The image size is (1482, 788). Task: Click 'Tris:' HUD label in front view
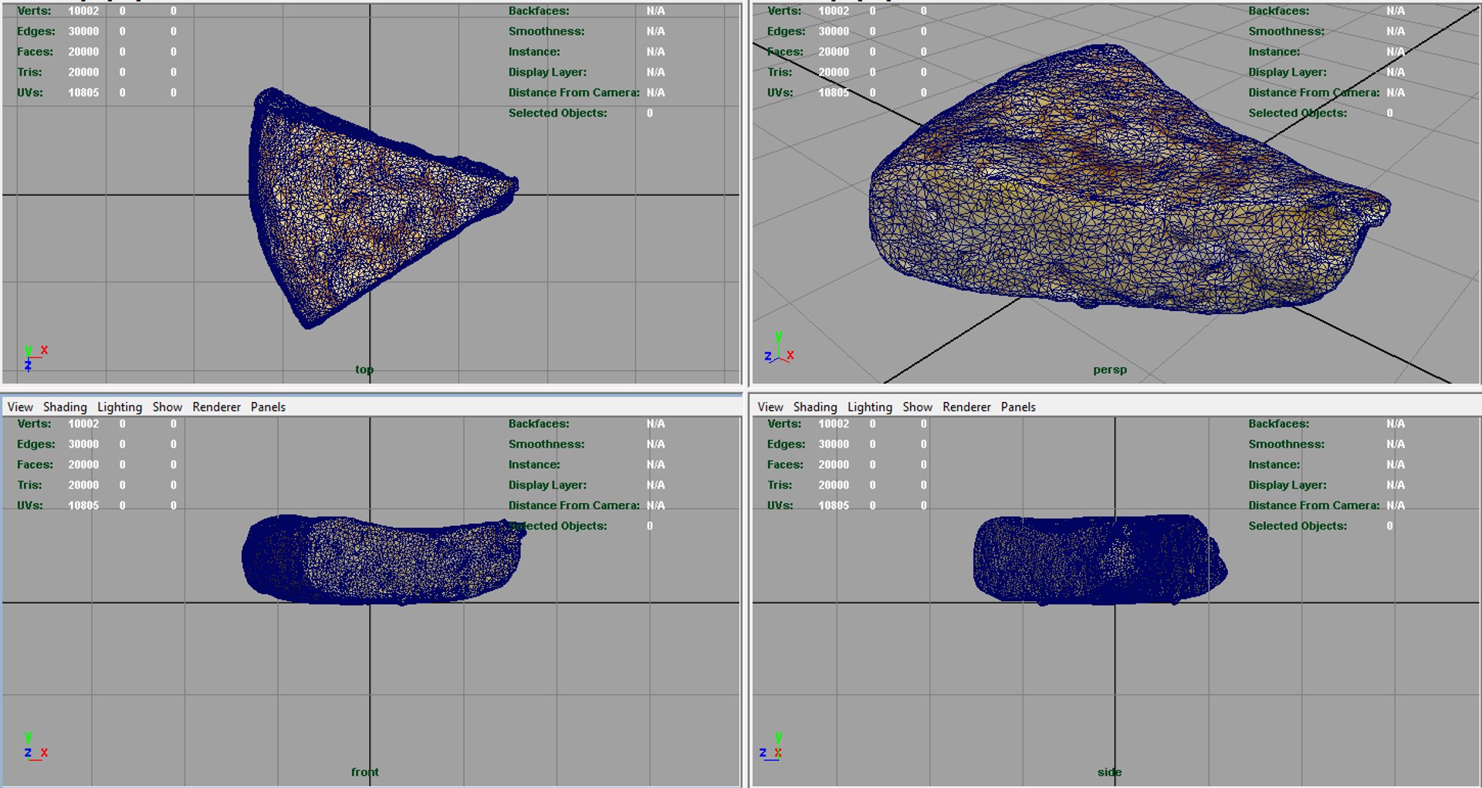pos(29,485)
